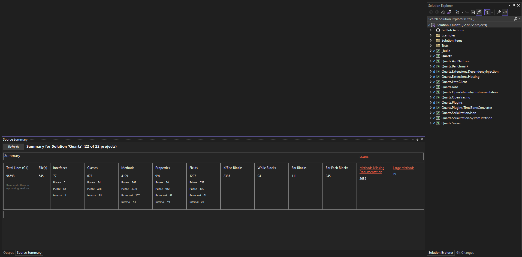This screenshot has width=522, height=257.
Task: Open the Methods Missing Documentation link
Action: click(x=372, y=170)
